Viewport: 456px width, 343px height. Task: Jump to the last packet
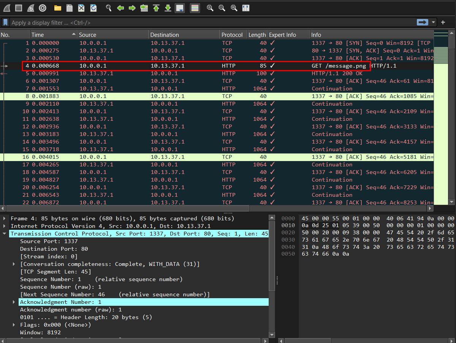[x=168, y=8]
